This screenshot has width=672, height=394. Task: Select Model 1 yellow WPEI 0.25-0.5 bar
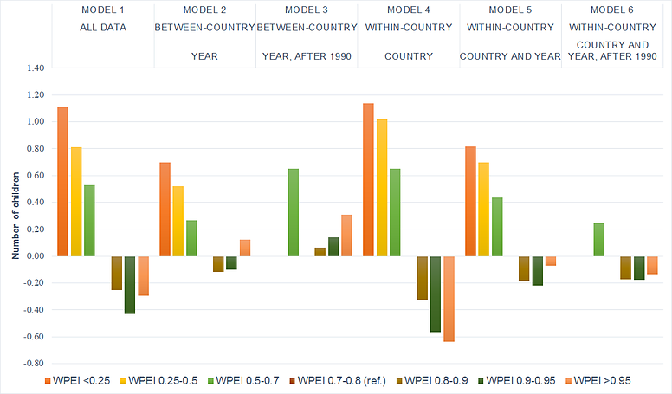click(76, 202)
